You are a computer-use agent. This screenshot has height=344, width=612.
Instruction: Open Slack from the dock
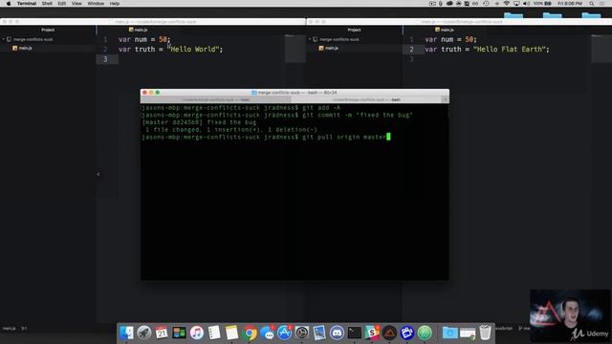(x=372, y=333)
